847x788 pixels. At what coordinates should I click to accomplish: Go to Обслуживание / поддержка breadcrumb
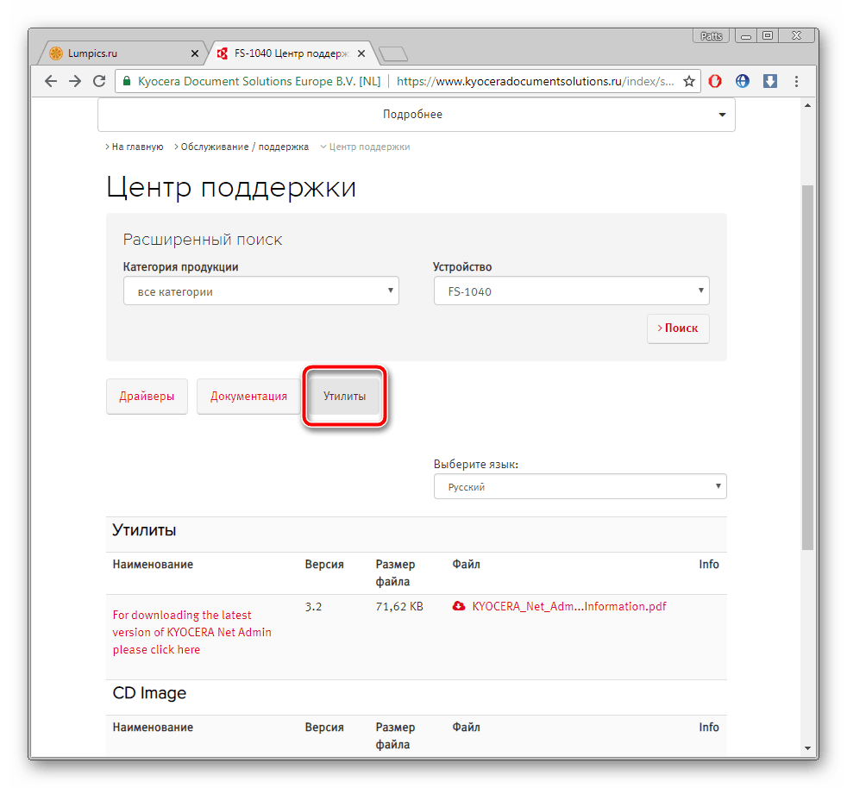click(x=244, y=147)
